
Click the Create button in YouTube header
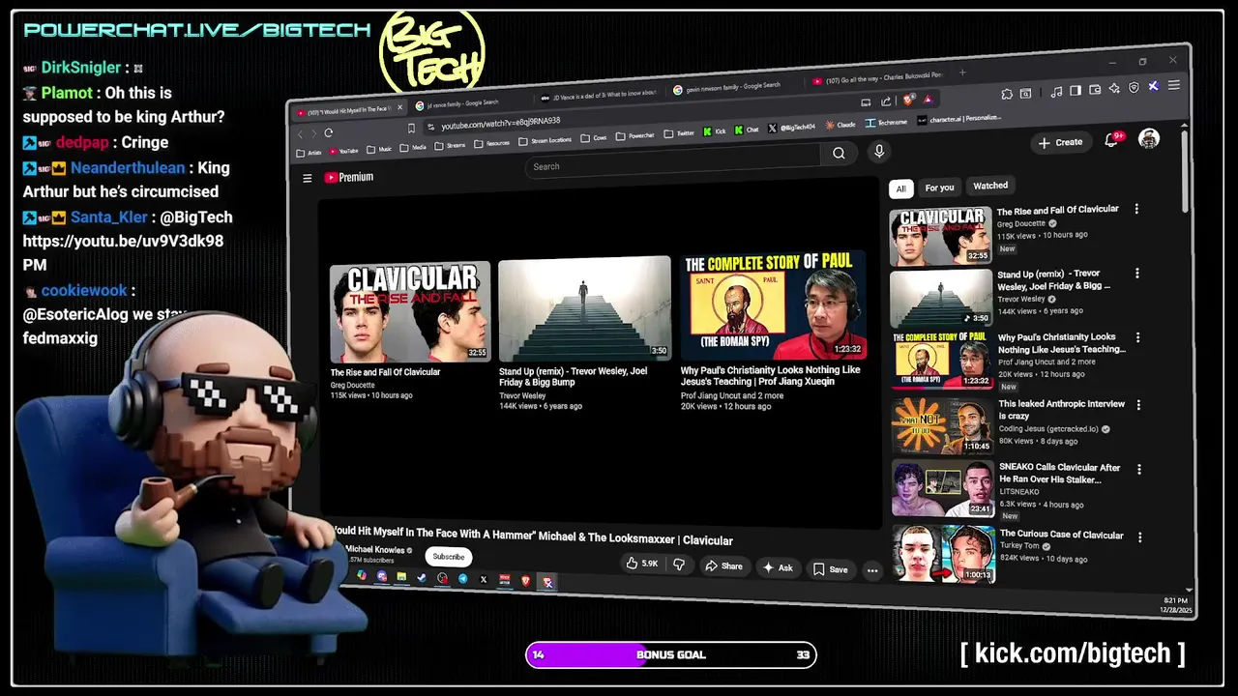click(1060, 142)
